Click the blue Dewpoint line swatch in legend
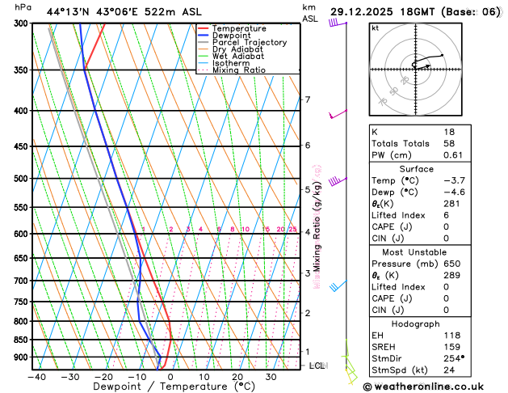508x393 pixels. (204, 36)
